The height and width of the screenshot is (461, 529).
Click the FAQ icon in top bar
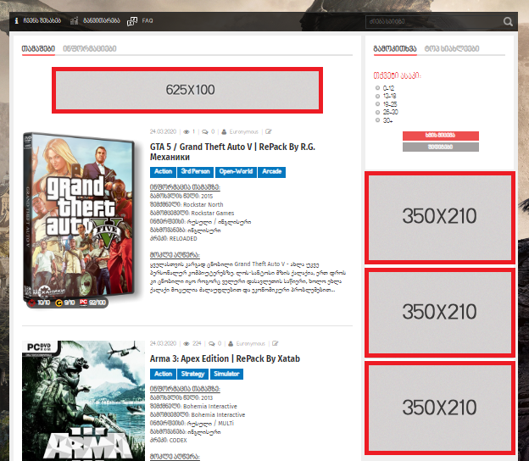(x=132, y=20)
